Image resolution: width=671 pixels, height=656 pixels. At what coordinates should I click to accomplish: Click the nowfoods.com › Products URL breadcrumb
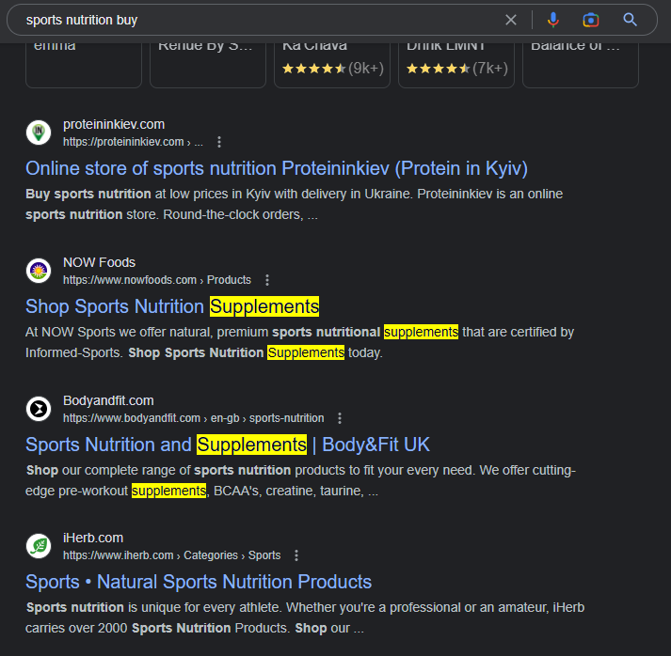[157, 280]
